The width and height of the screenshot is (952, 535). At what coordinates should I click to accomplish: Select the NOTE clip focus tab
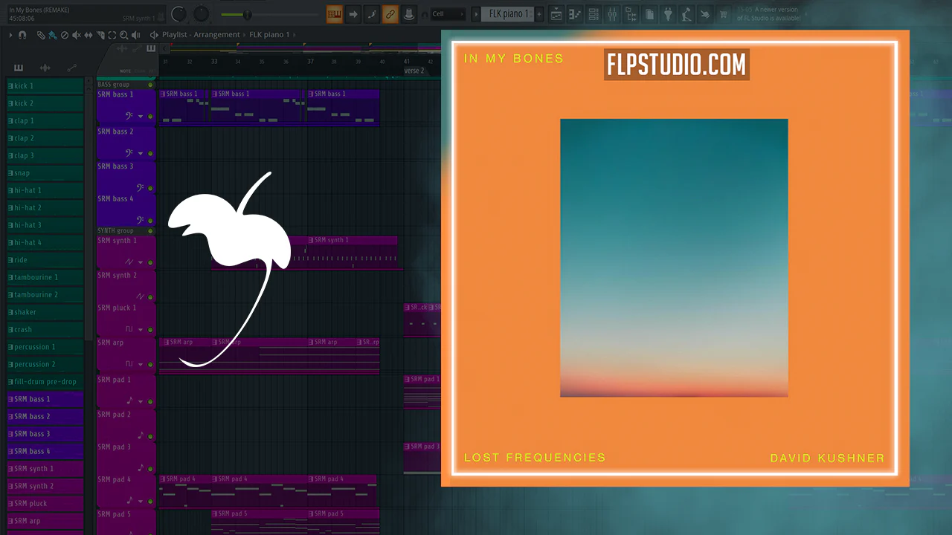125,71
